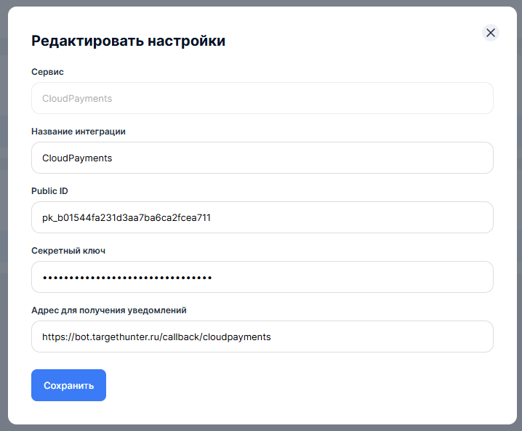Click the Секретный ключ label

click(68, 251)
